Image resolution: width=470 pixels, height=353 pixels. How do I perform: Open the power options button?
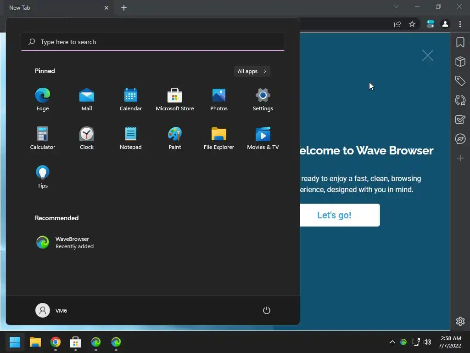pyautogui.click(x=267, y=310)
